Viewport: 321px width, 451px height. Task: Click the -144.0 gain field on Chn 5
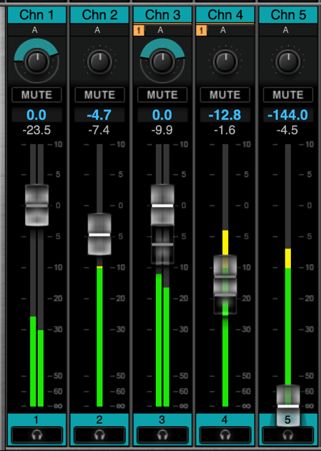coord(288,115)
